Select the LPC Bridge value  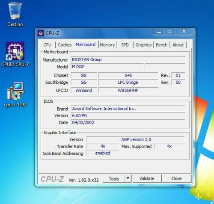[128, 83]
